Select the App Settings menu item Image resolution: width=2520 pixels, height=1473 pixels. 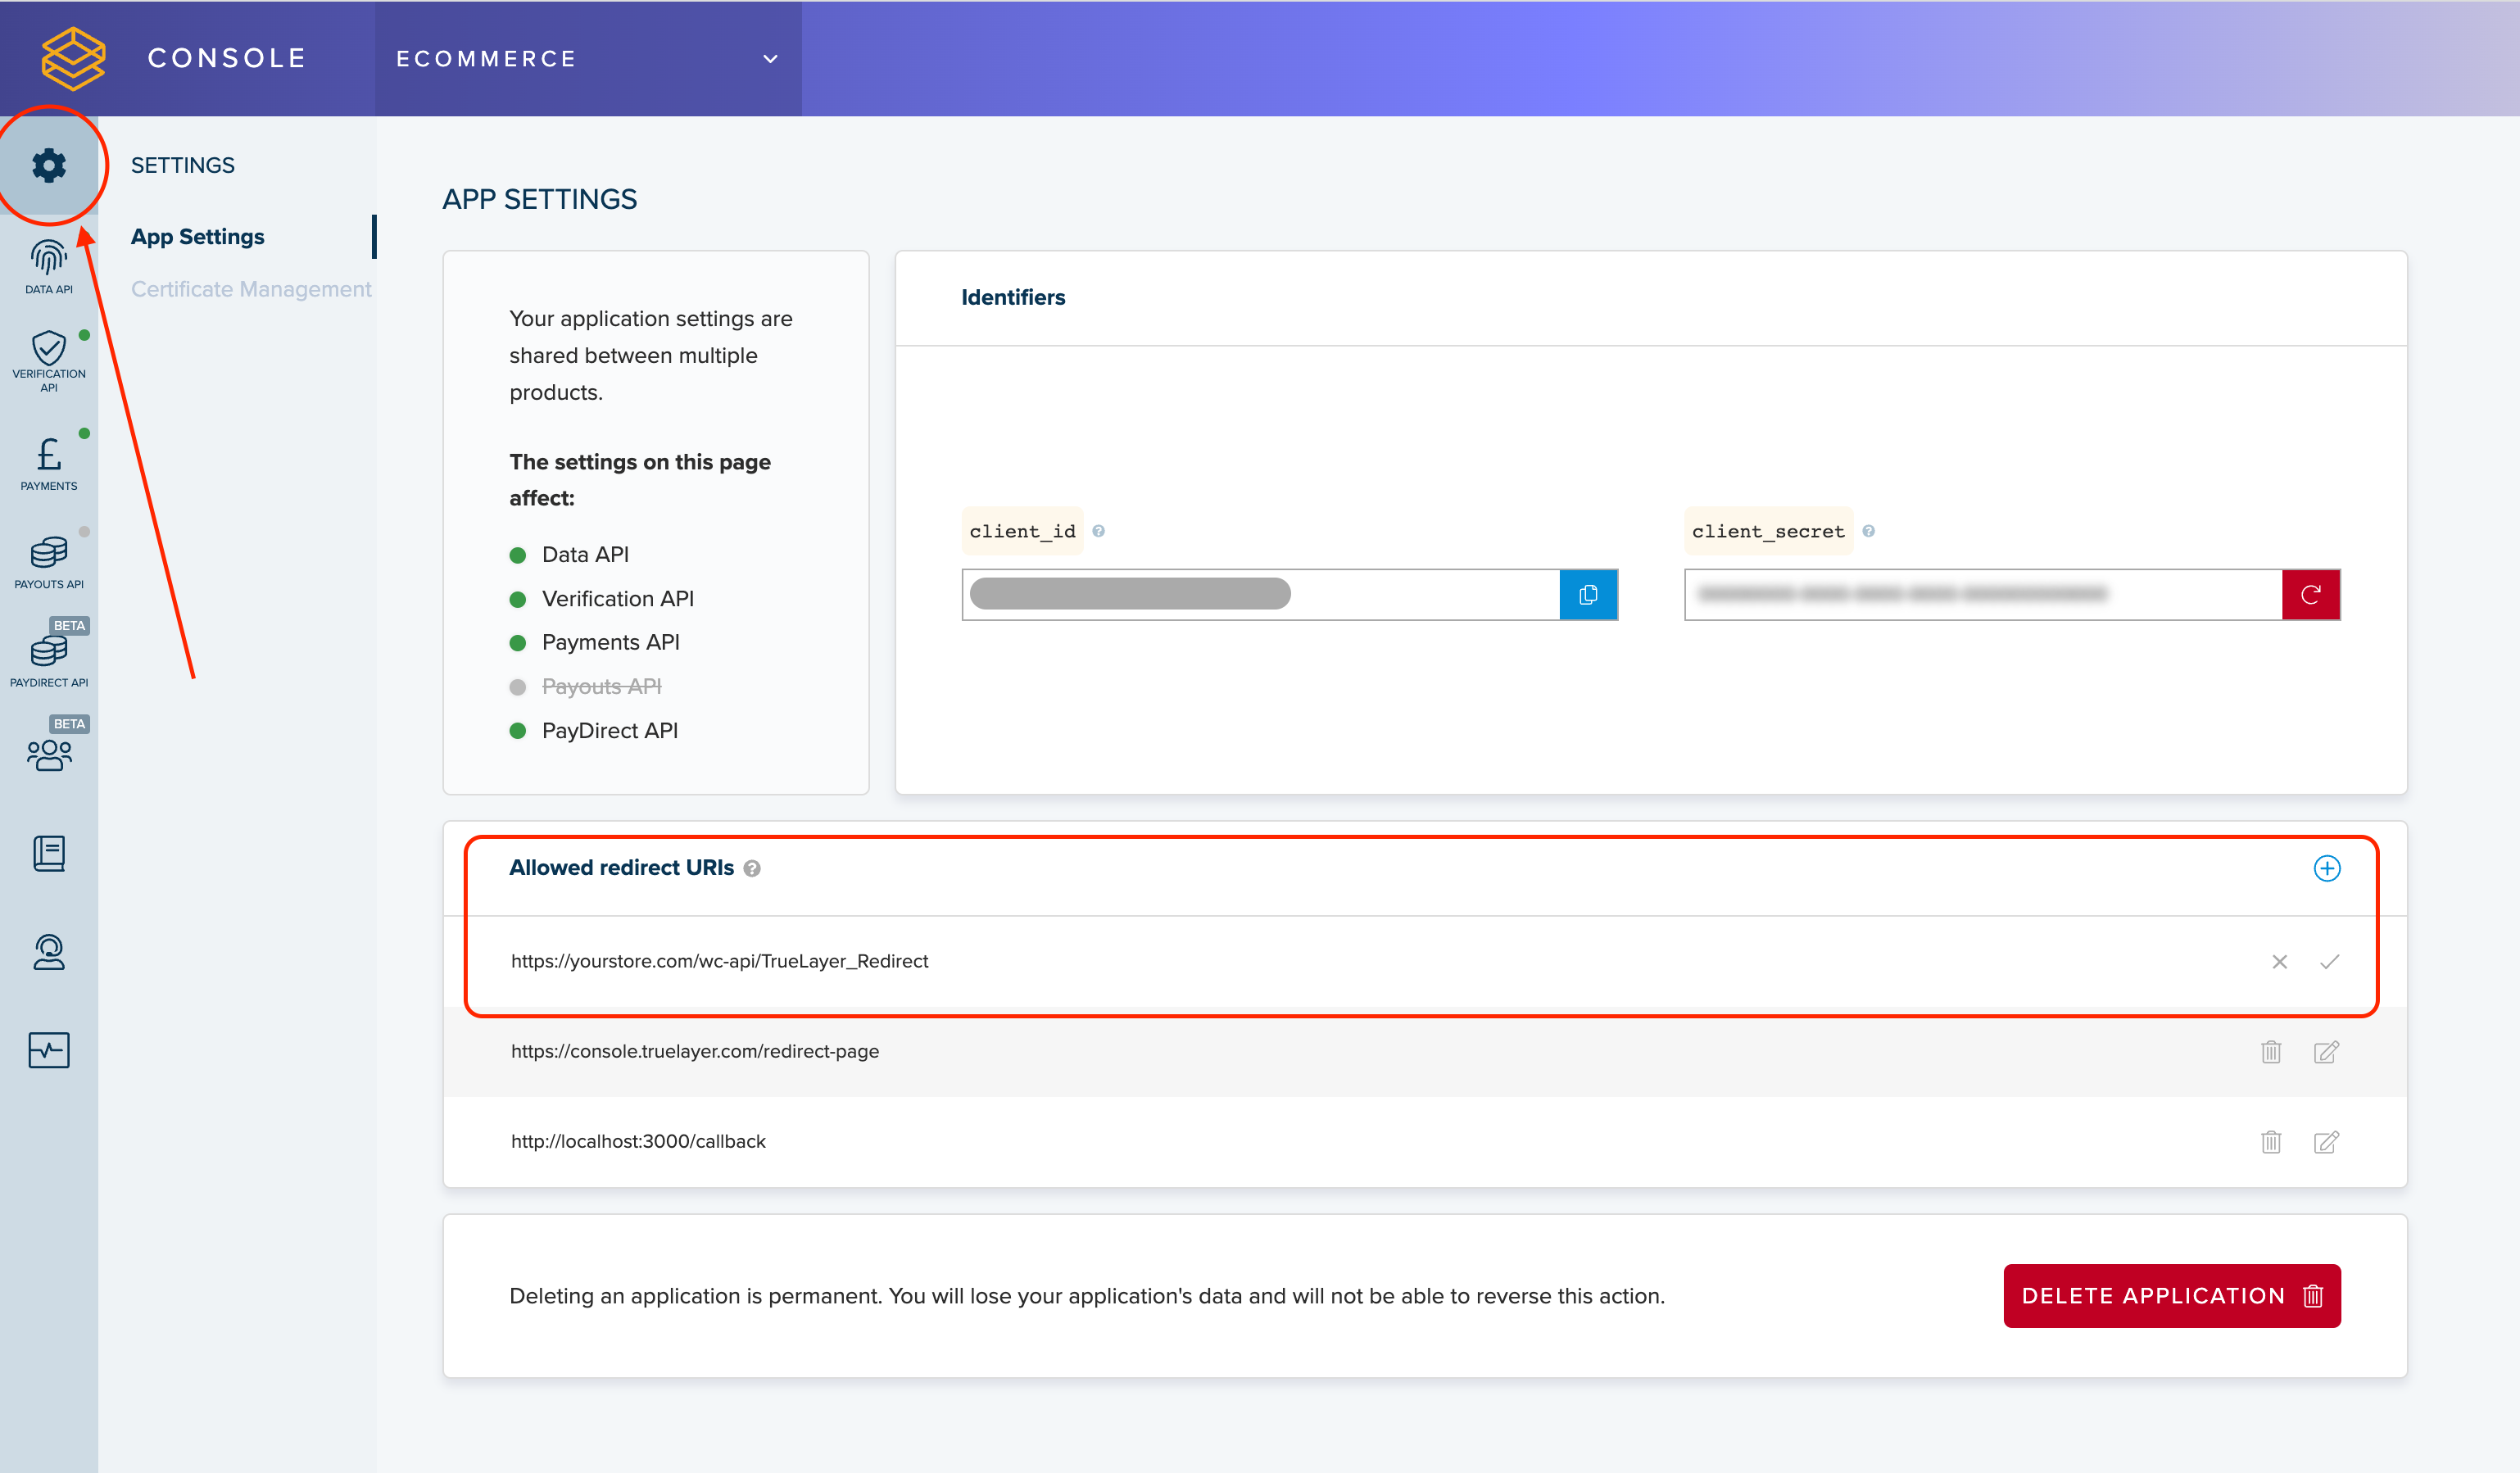click(x=198, y=237)
